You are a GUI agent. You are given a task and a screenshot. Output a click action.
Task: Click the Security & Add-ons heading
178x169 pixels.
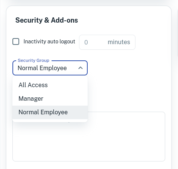[x=47, y=20]
